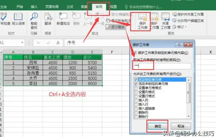Enable 删除行 checkbox
Viewport: 216px width, 137px height.
[136, 117]
